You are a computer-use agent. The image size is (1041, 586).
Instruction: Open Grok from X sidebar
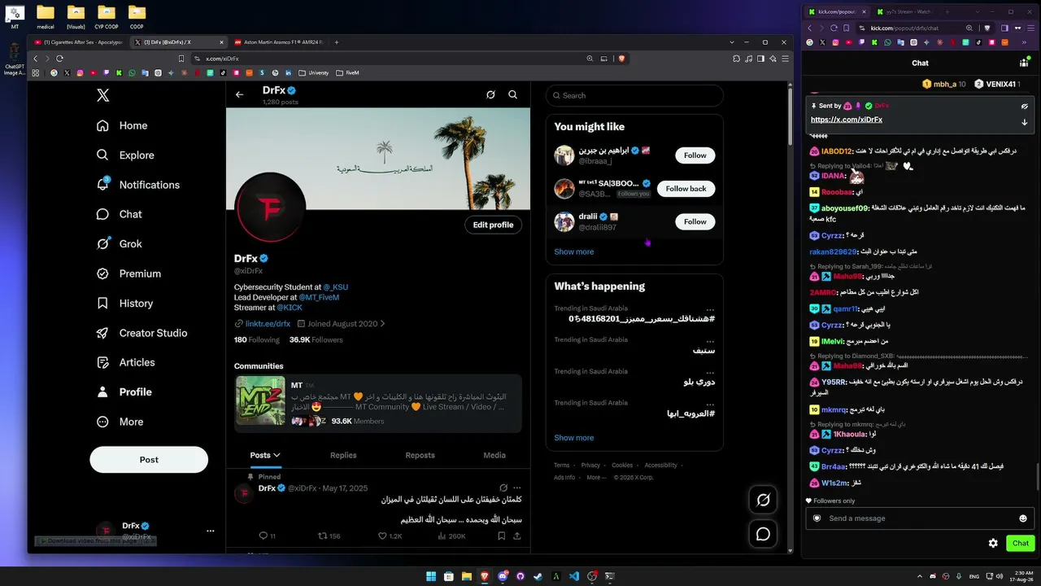[x=120, y=244]
